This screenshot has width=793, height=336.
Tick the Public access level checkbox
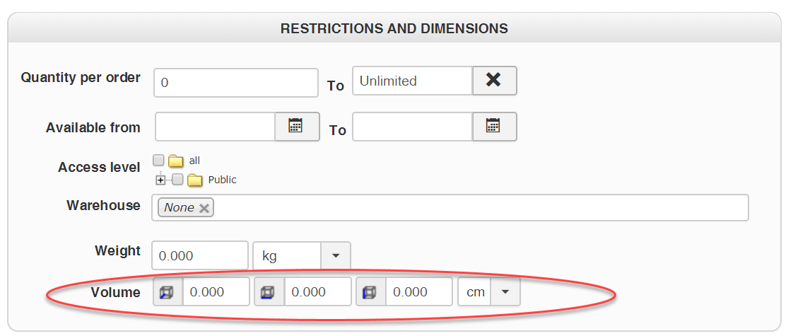click(x=178, y=179)
